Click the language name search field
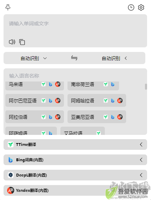Screen dimensions: 151x200 pyautogui.click(x=75, y=76)
